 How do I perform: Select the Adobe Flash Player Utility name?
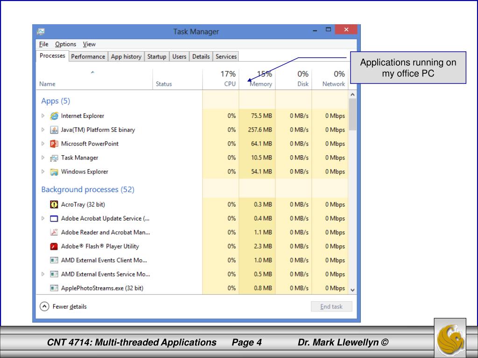click(x=100, y=246)
